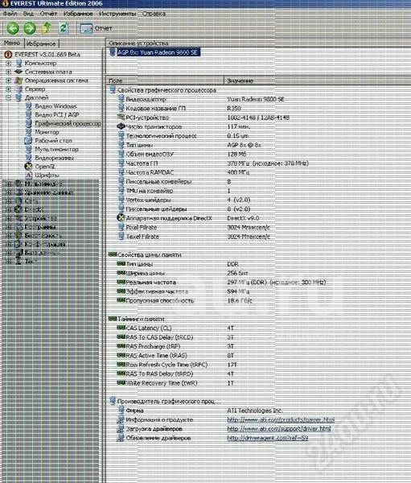Click the green Forward arrow toolbar icon
The height and width of the screenshot is (483, 411).
pyautogui.click(x=30, y=28)
